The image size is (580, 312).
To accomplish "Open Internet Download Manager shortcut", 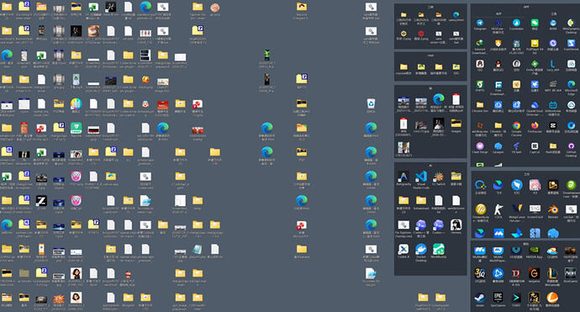I will pos(480,44).
